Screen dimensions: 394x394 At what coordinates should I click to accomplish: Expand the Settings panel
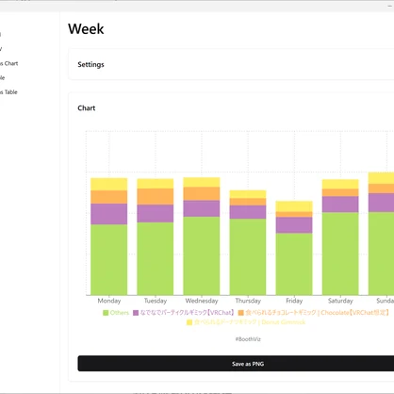[x=231, y=64]
